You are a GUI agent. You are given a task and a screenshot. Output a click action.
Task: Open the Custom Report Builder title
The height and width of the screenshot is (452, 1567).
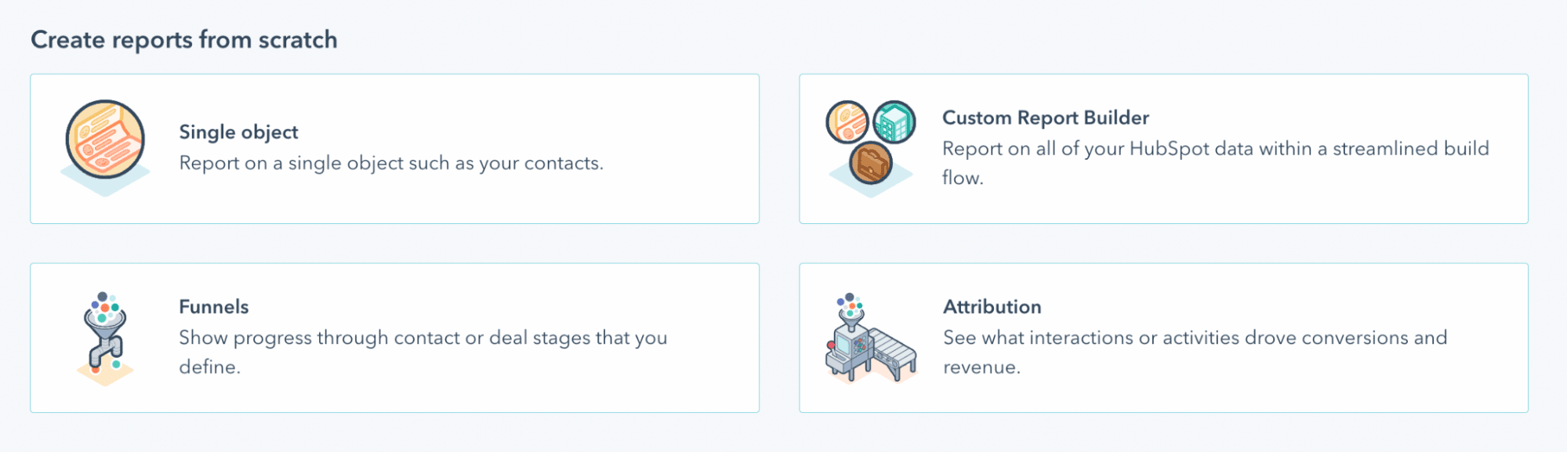[1045, 118]
